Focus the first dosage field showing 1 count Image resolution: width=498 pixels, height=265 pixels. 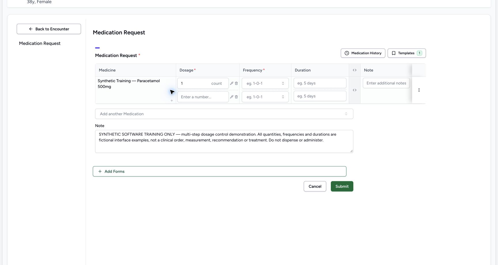tap(203, 83)
